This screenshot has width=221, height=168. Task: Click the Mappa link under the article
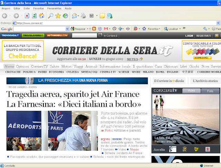(x=134, y=149)
